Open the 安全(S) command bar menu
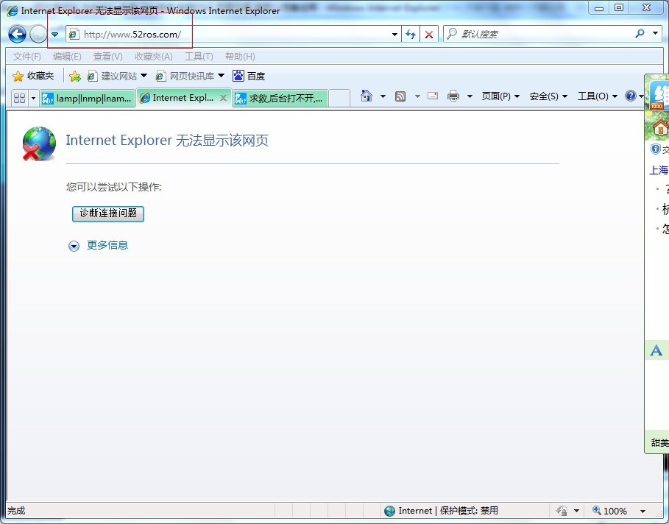669x524 pixels. (548, 96)
